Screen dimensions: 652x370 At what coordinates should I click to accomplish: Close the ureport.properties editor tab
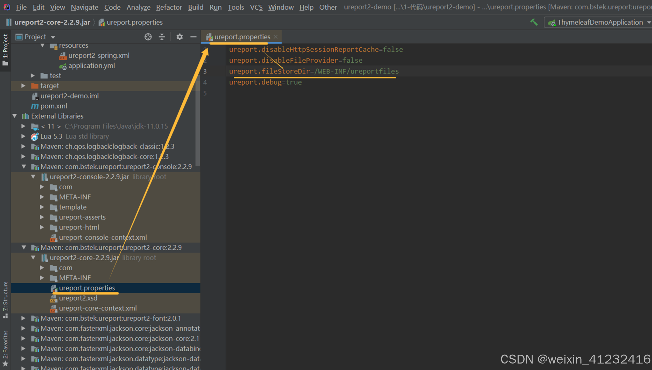[276, 37]
